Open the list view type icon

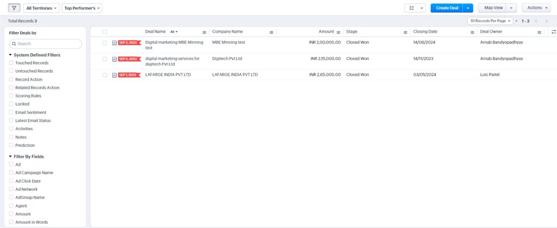412,8
